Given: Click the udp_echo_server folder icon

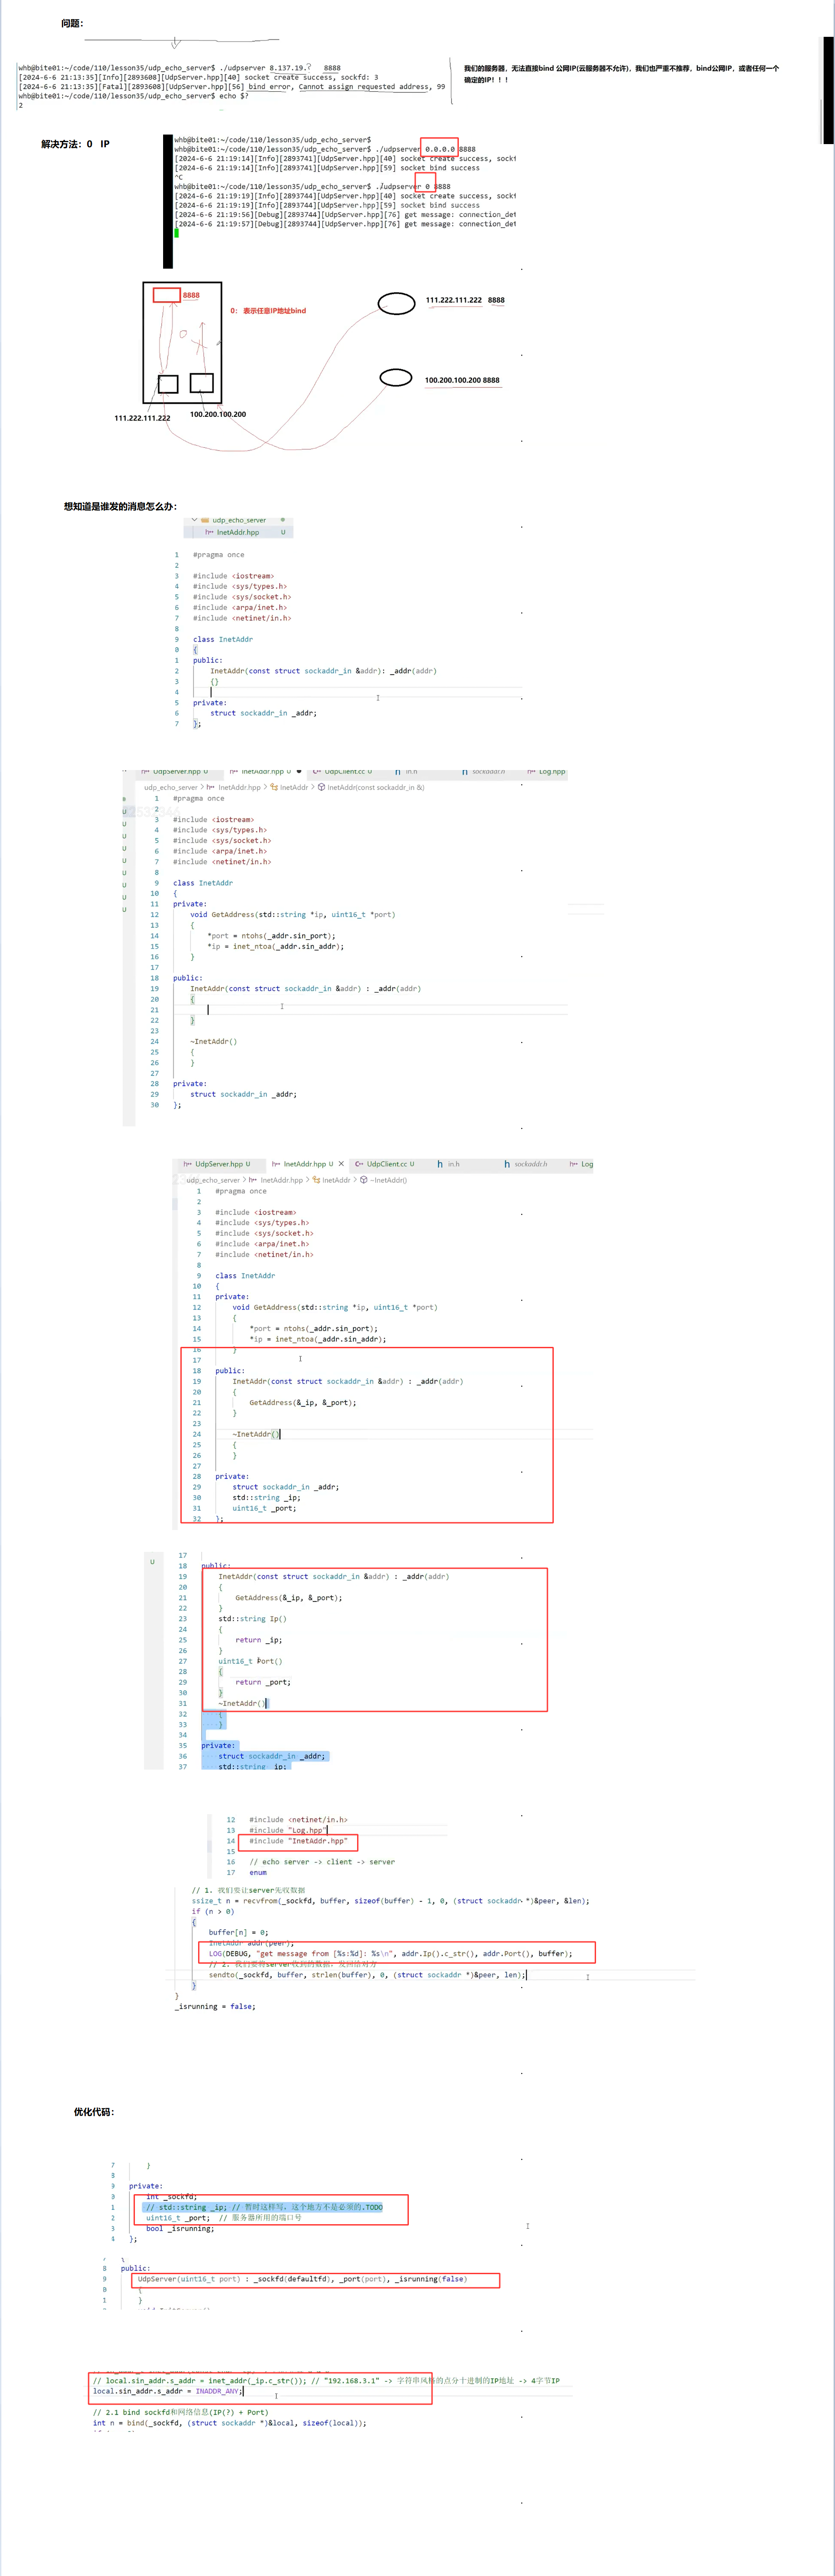Looking at the screenshot, I should coord(205,520).
